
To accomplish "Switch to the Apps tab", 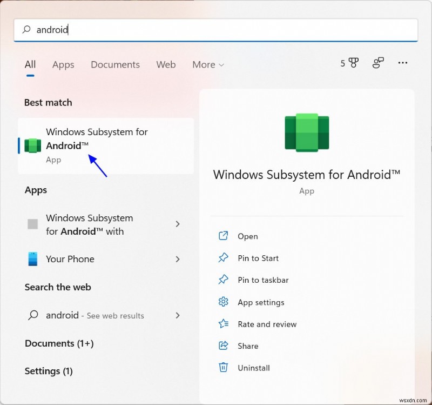I will click(x=63, y=64).
